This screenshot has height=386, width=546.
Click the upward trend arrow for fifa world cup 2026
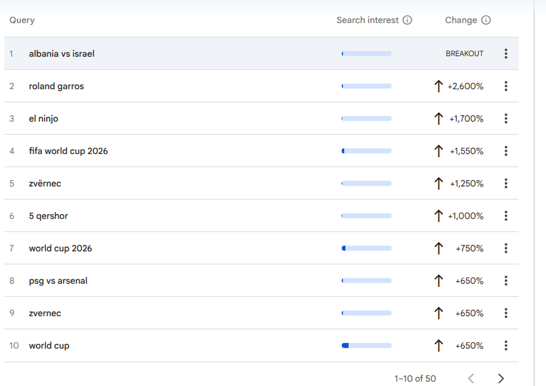(x=439, y=151)
